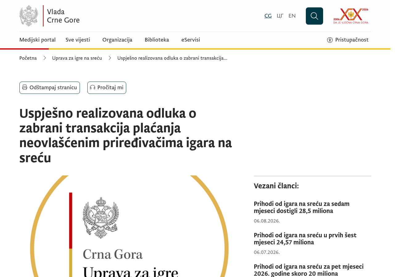395x277 pixels.
Task: Open article about pet mjeseci skoro 20 miliona
Action: [309, 270]
